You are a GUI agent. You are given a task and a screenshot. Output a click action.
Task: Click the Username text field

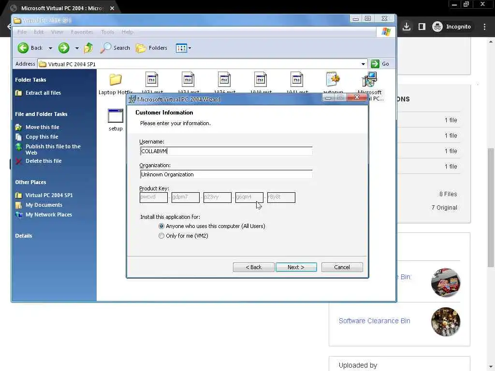pos(226,151)
